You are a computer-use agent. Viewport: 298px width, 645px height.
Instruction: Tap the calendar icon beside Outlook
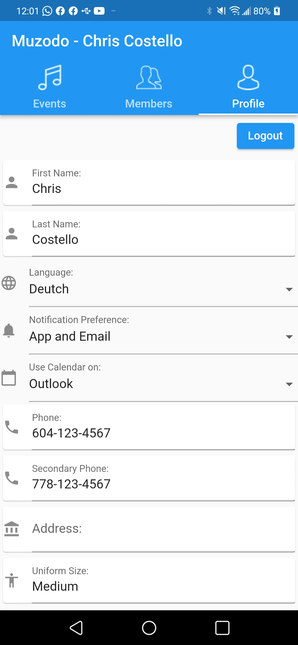[9, 378]
